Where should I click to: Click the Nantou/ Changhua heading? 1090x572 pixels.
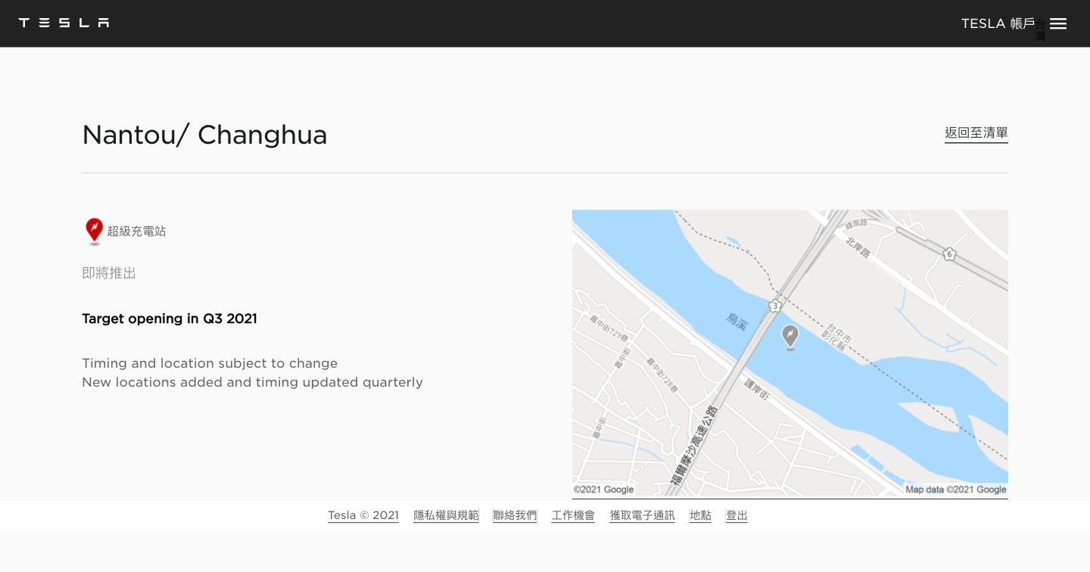204,135
